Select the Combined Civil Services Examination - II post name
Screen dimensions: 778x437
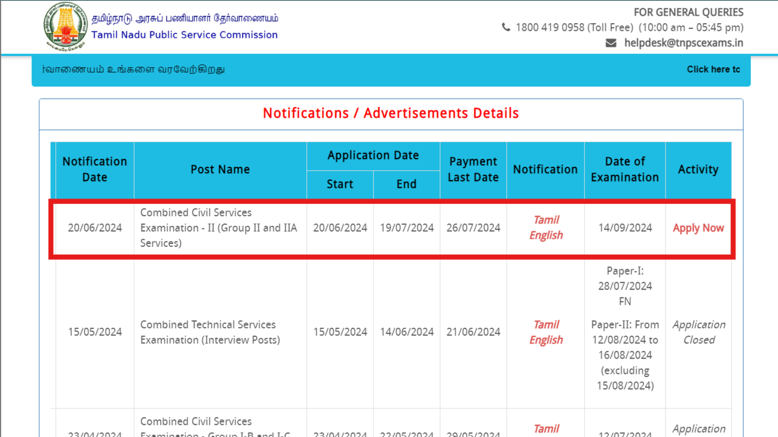point(219,228)
